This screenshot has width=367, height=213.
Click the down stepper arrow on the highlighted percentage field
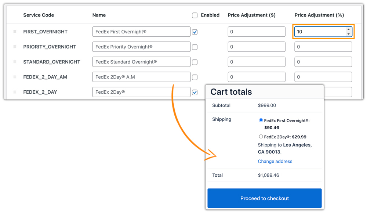349,34
